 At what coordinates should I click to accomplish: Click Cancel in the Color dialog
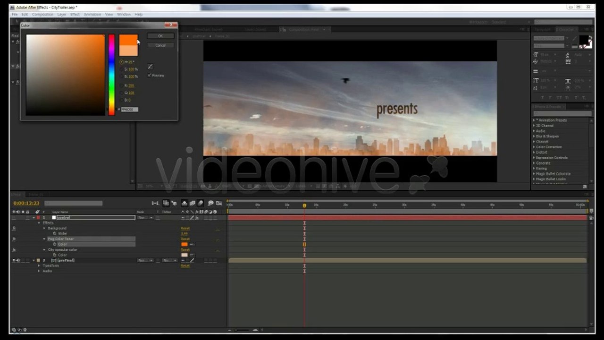(160, 45)
